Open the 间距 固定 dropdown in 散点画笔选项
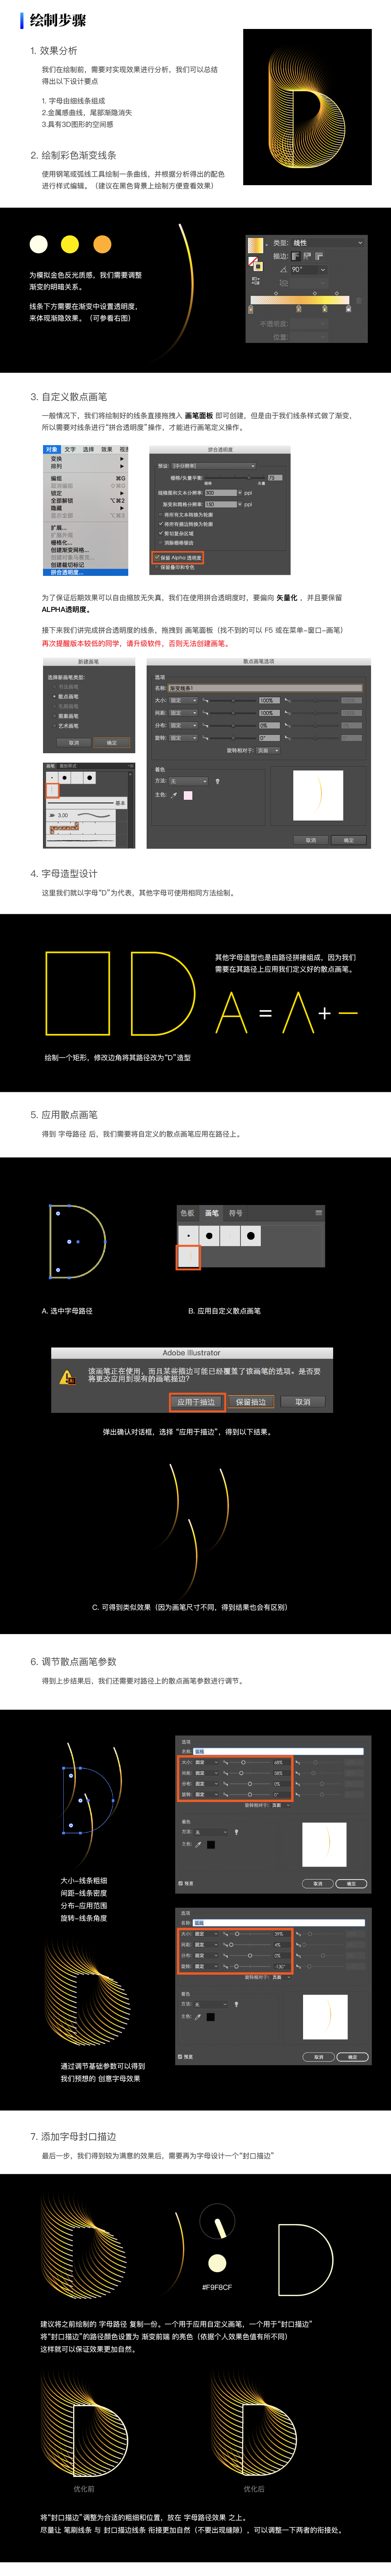 point(183,713)
